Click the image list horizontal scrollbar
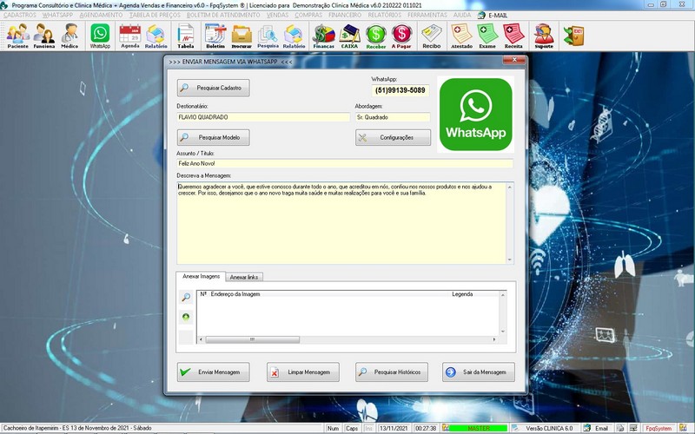 [347, 339]
